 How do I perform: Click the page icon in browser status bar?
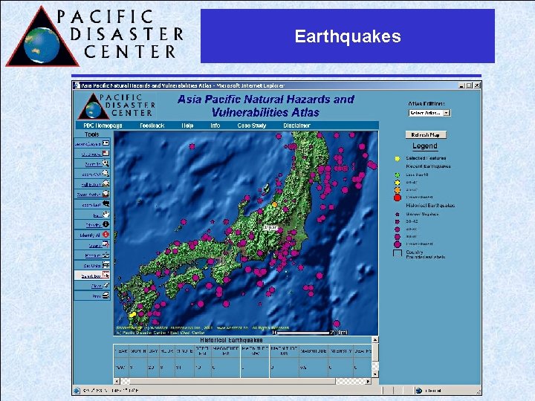click(77, 391)
